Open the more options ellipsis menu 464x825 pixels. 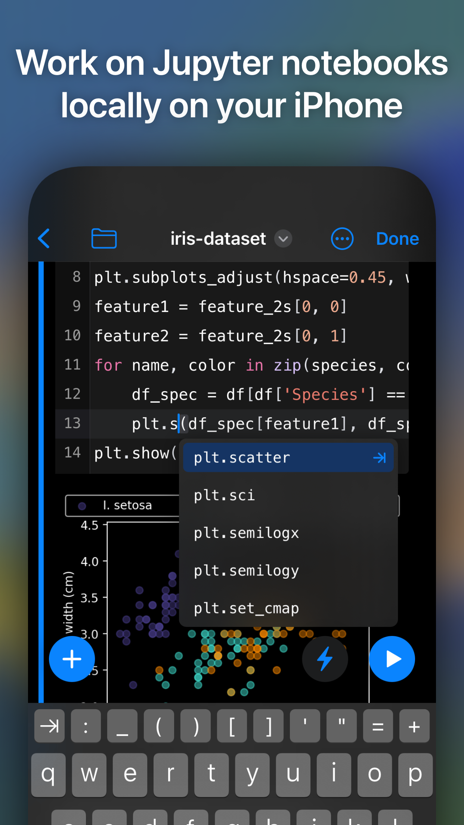(342, 238)
